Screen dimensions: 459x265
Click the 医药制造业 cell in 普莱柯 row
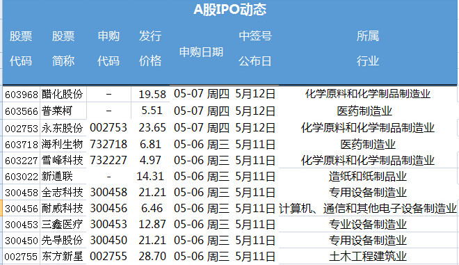tap(364, 111)
